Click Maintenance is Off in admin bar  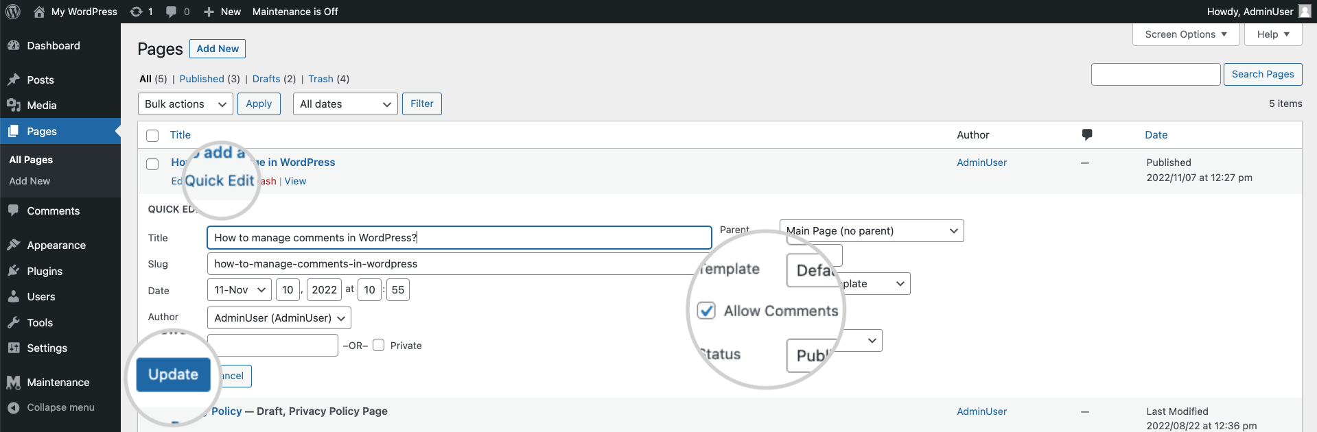tap(295, 12)
